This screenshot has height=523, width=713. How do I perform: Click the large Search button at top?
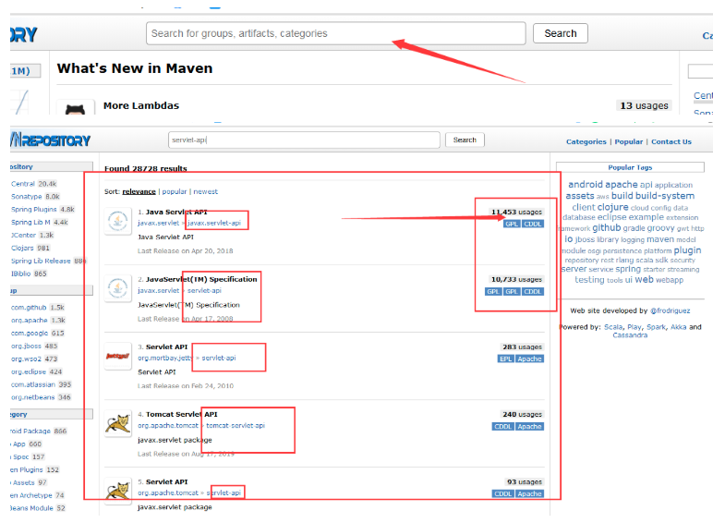tap(561, 33)
